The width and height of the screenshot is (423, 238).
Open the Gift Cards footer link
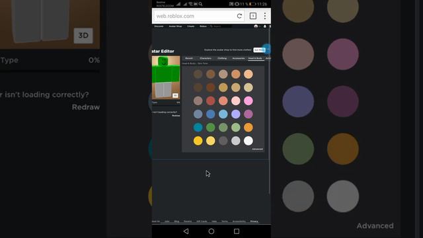point(202,221)
